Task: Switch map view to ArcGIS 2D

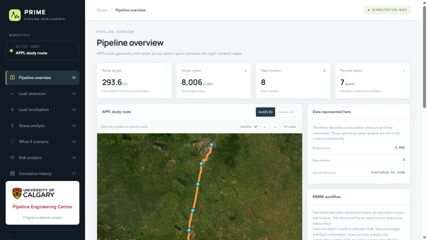Action: point(265,112)
